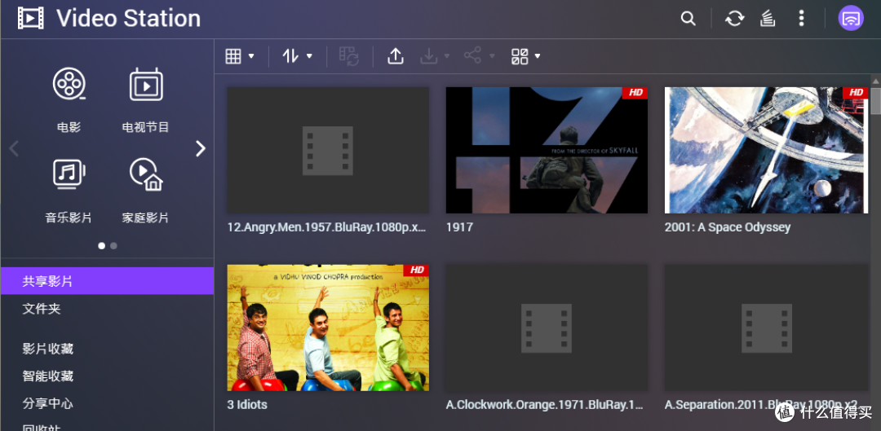This screenshot has height=431, width=881.
Task: Select 文件夹 in the sidebar
Action: (x=42, y=309)
